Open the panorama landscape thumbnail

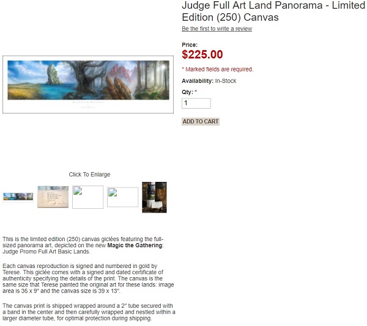point(18,197)
